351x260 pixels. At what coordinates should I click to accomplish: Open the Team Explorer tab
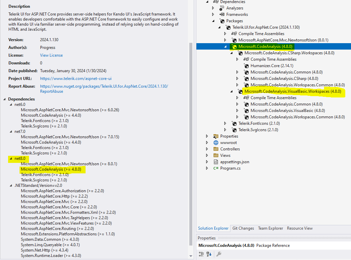pyautogui.click(x=270, y=228)
